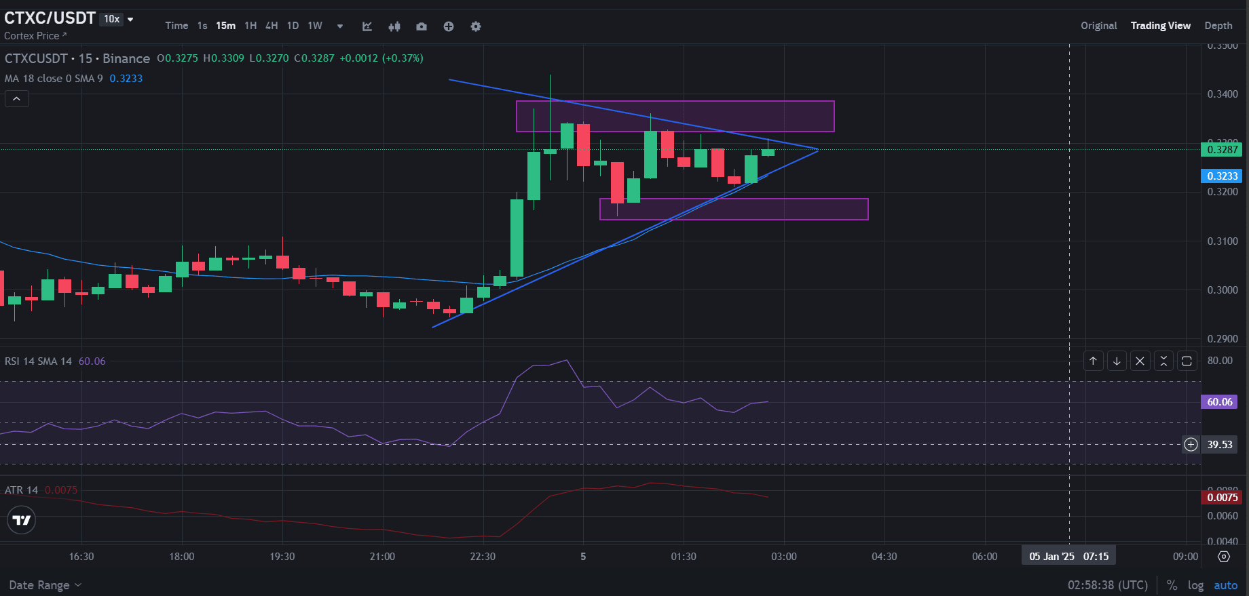Toggle percent scale mode

click(1172, 585)
